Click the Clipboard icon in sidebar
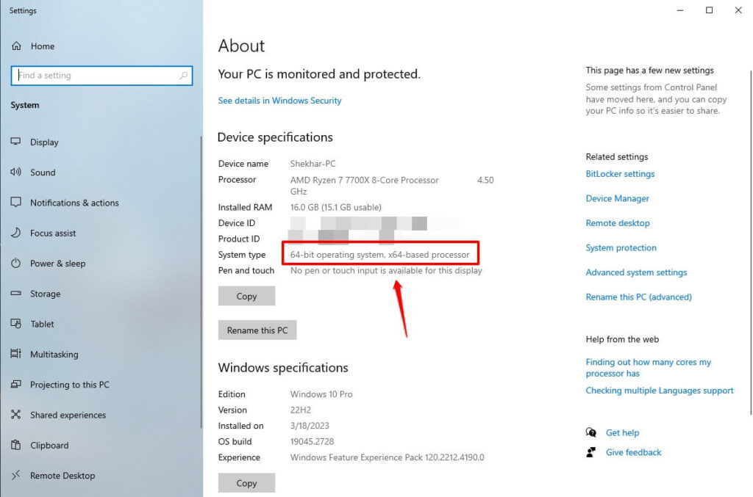Image resolution: width=753 pixels, height=497 pixels. 15,446
